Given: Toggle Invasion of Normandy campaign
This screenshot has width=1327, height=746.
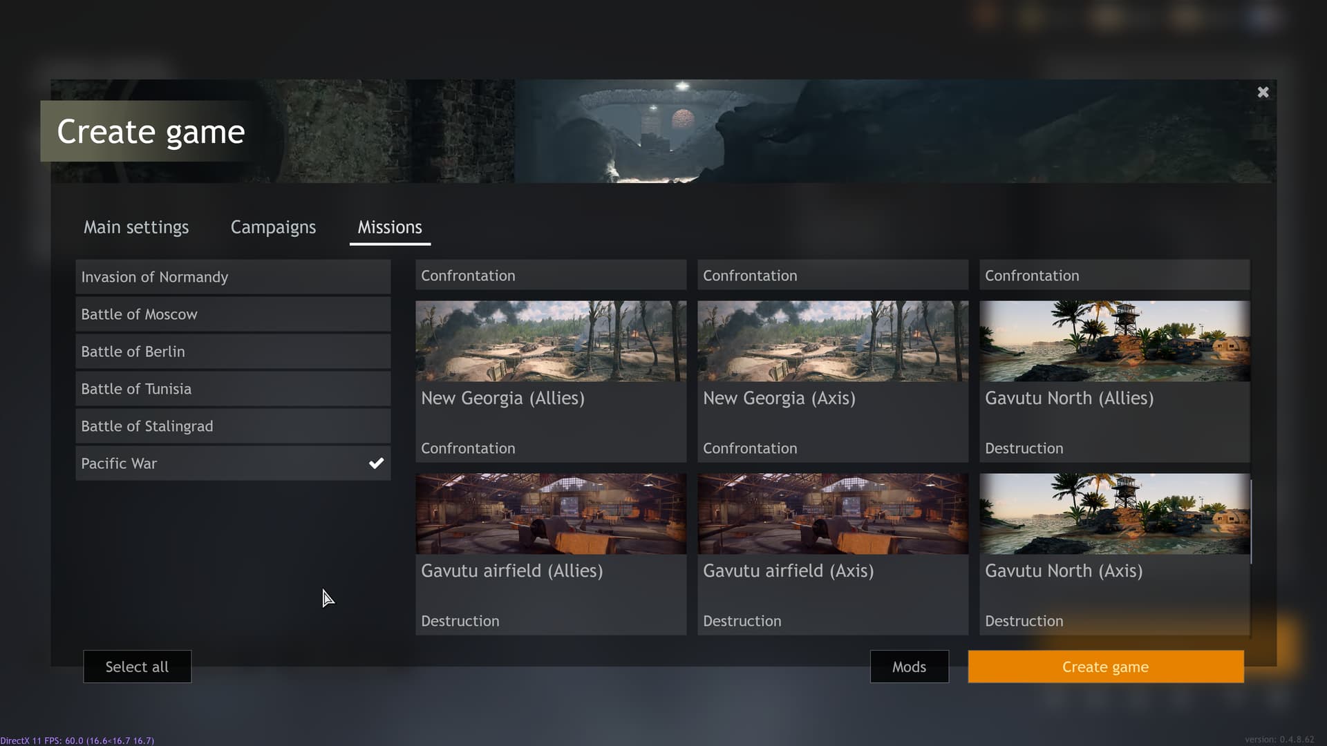Looking at the screenshot, I should [233, 277].
